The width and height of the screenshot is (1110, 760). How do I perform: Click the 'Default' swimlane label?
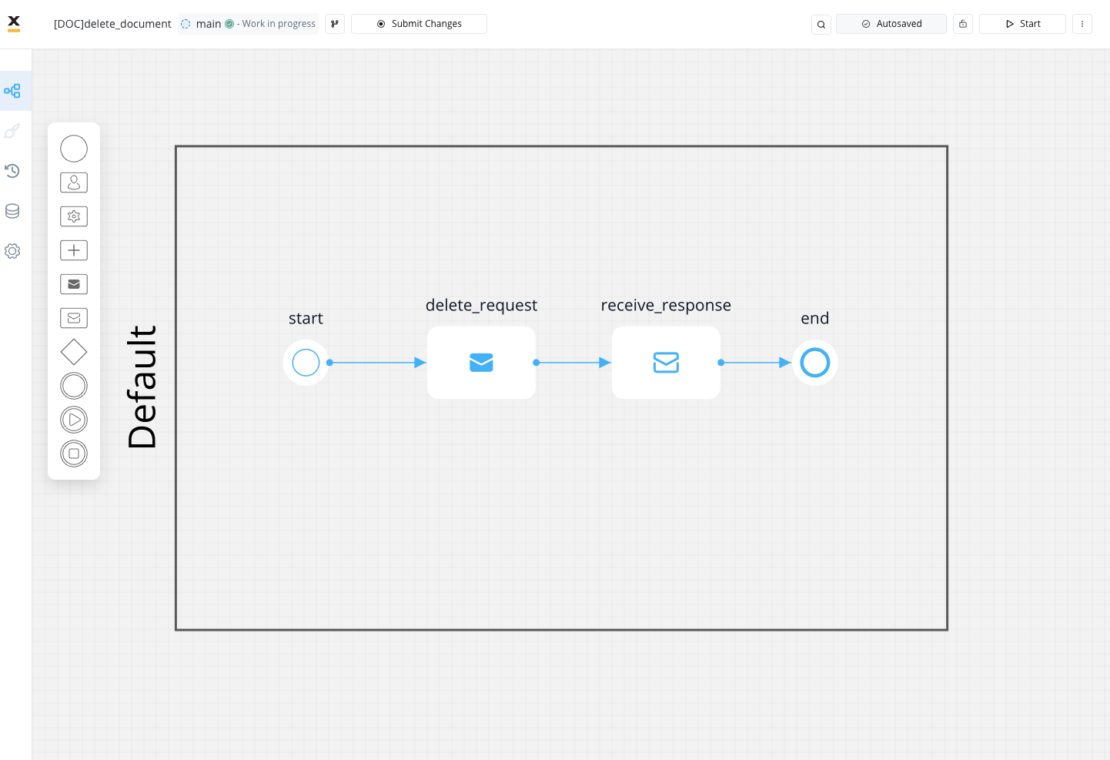[142, 387]
